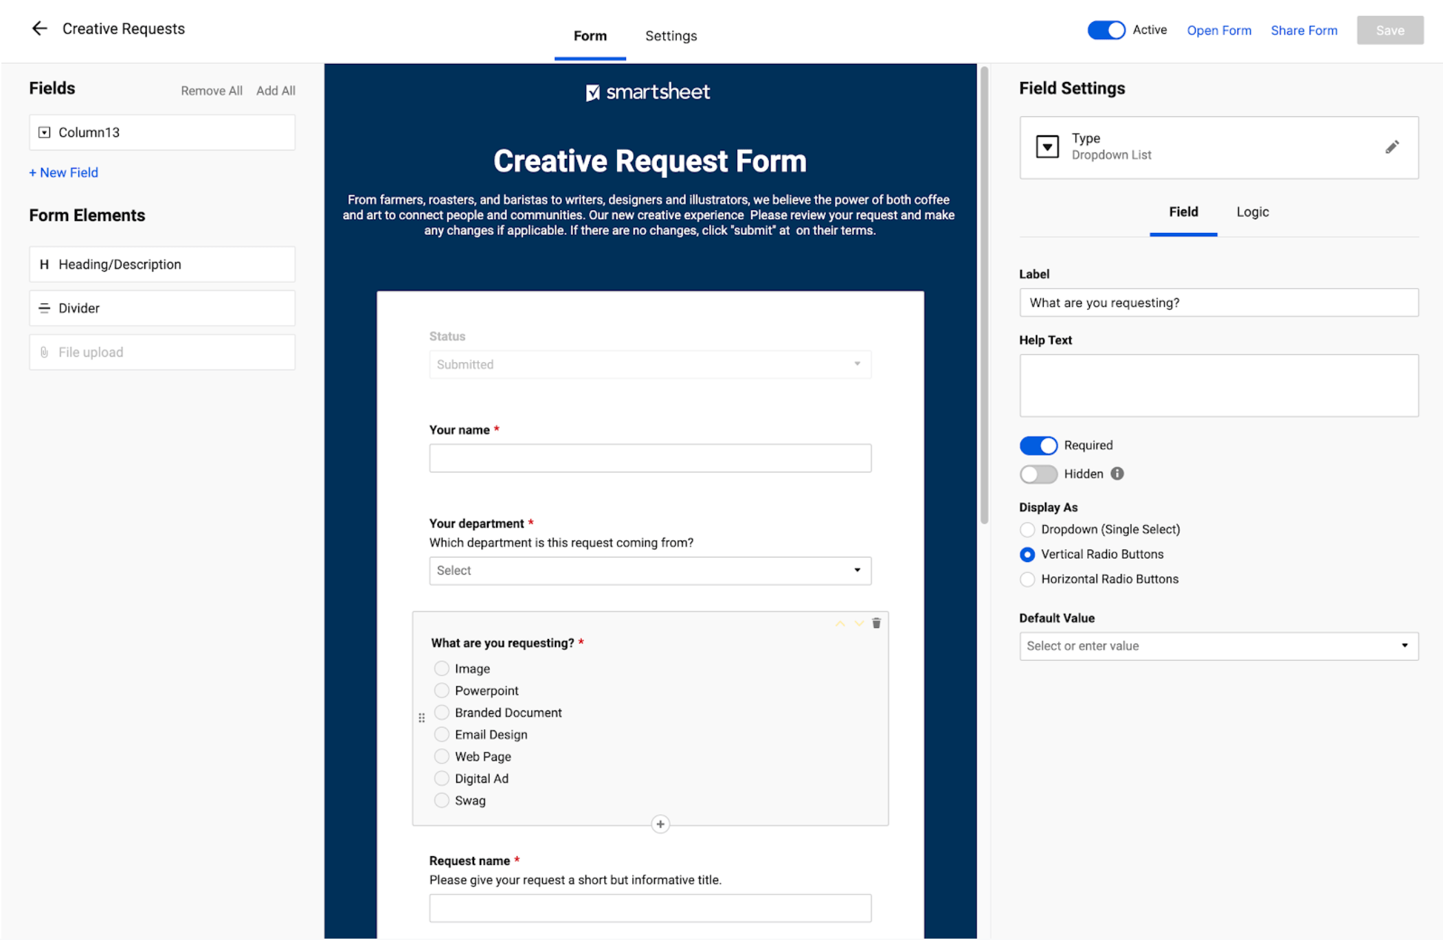Click the plus circle to insert a field
This screenshot has width=1443, height=940.
(x=660, y=824)
